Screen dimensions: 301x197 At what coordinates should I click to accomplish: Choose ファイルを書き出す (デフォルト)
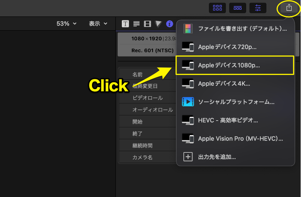235,29
